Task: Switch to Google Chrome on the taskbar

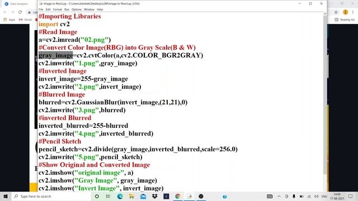Action: point(178,196)
